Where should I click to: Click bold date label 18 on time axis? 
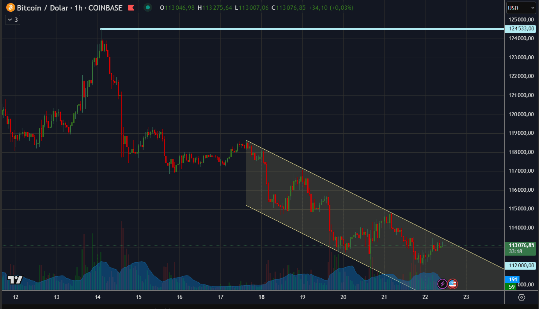(x=261, y=297)
